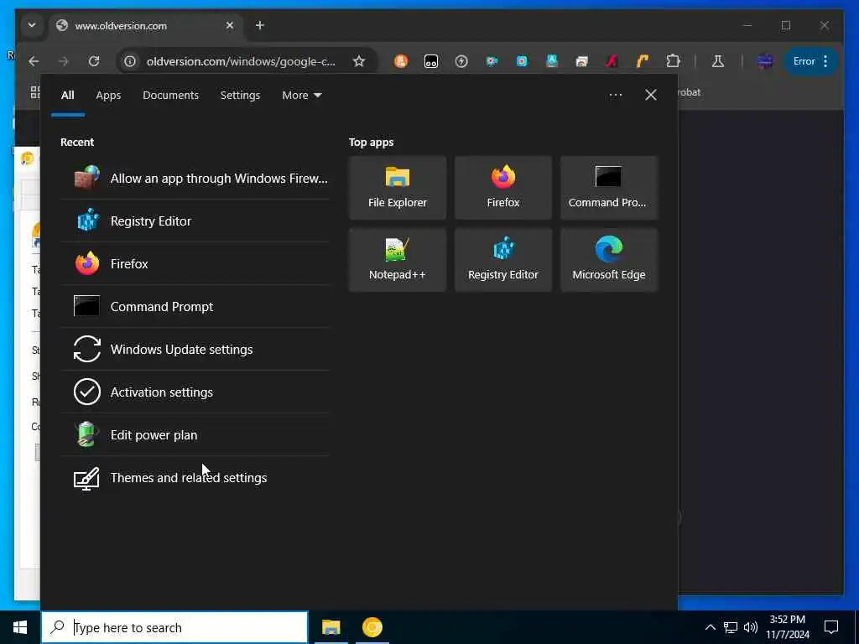This screenshot has width=859, height=644.
Task: Expand the More filter dropdown
Action: pos(301,96)
